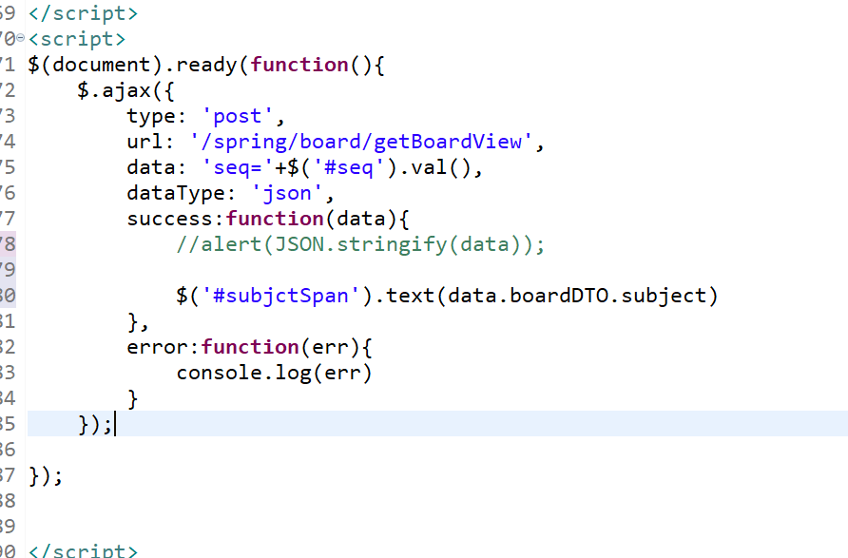
Task: Click the opening <script> tag
Action: coord(77,39)
